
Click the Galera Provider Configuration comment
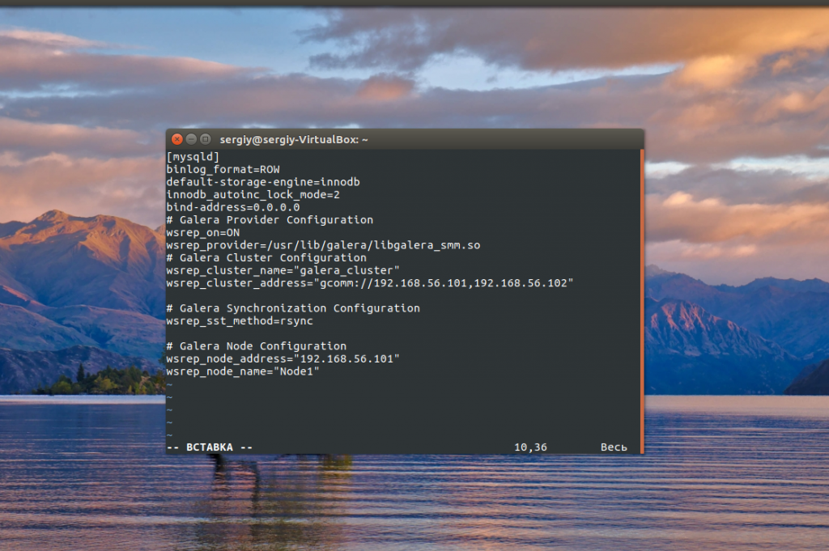[270, 220]
